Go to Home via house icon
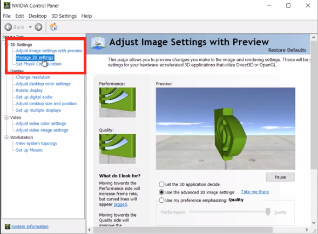The height and width of the screenshot is (234, 318). (x=53, y=27)
